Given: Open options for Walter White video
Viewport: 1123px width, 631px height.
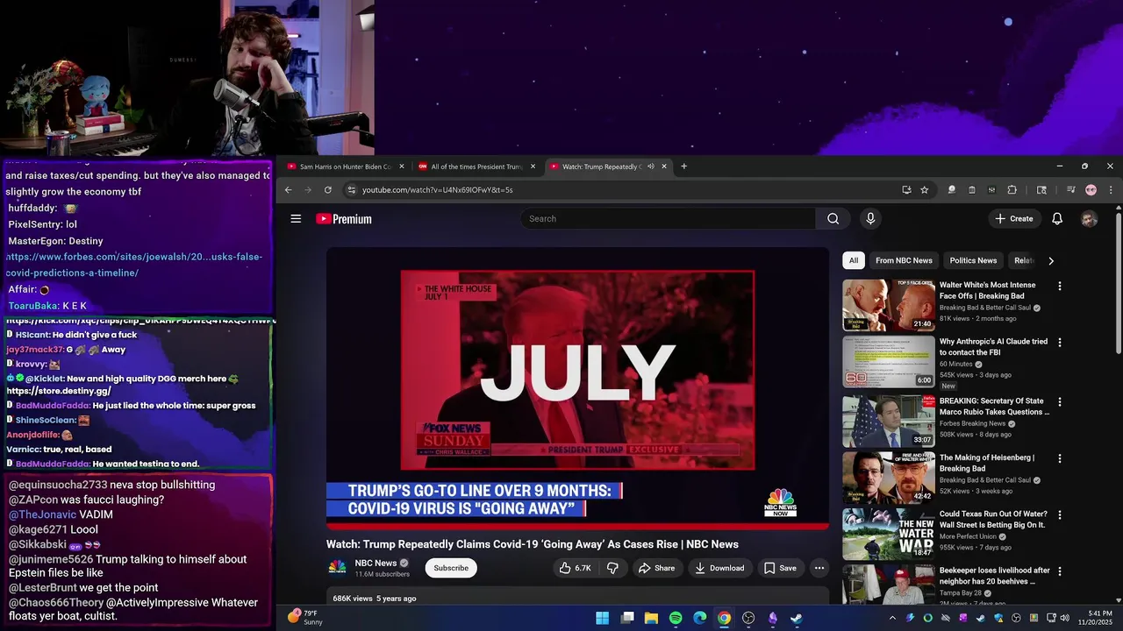Looking at the screenshot, I should click(1059, 286).
